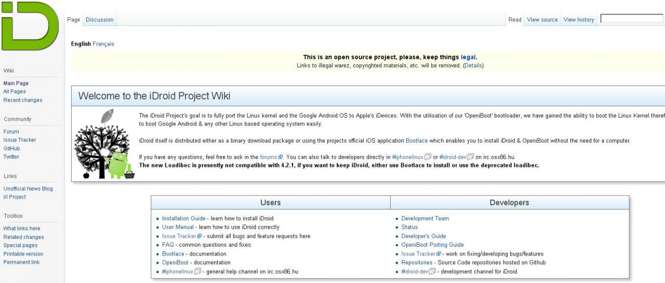Click the English language label
This screenshot has height=283, width=665.
tap(81, 44)
